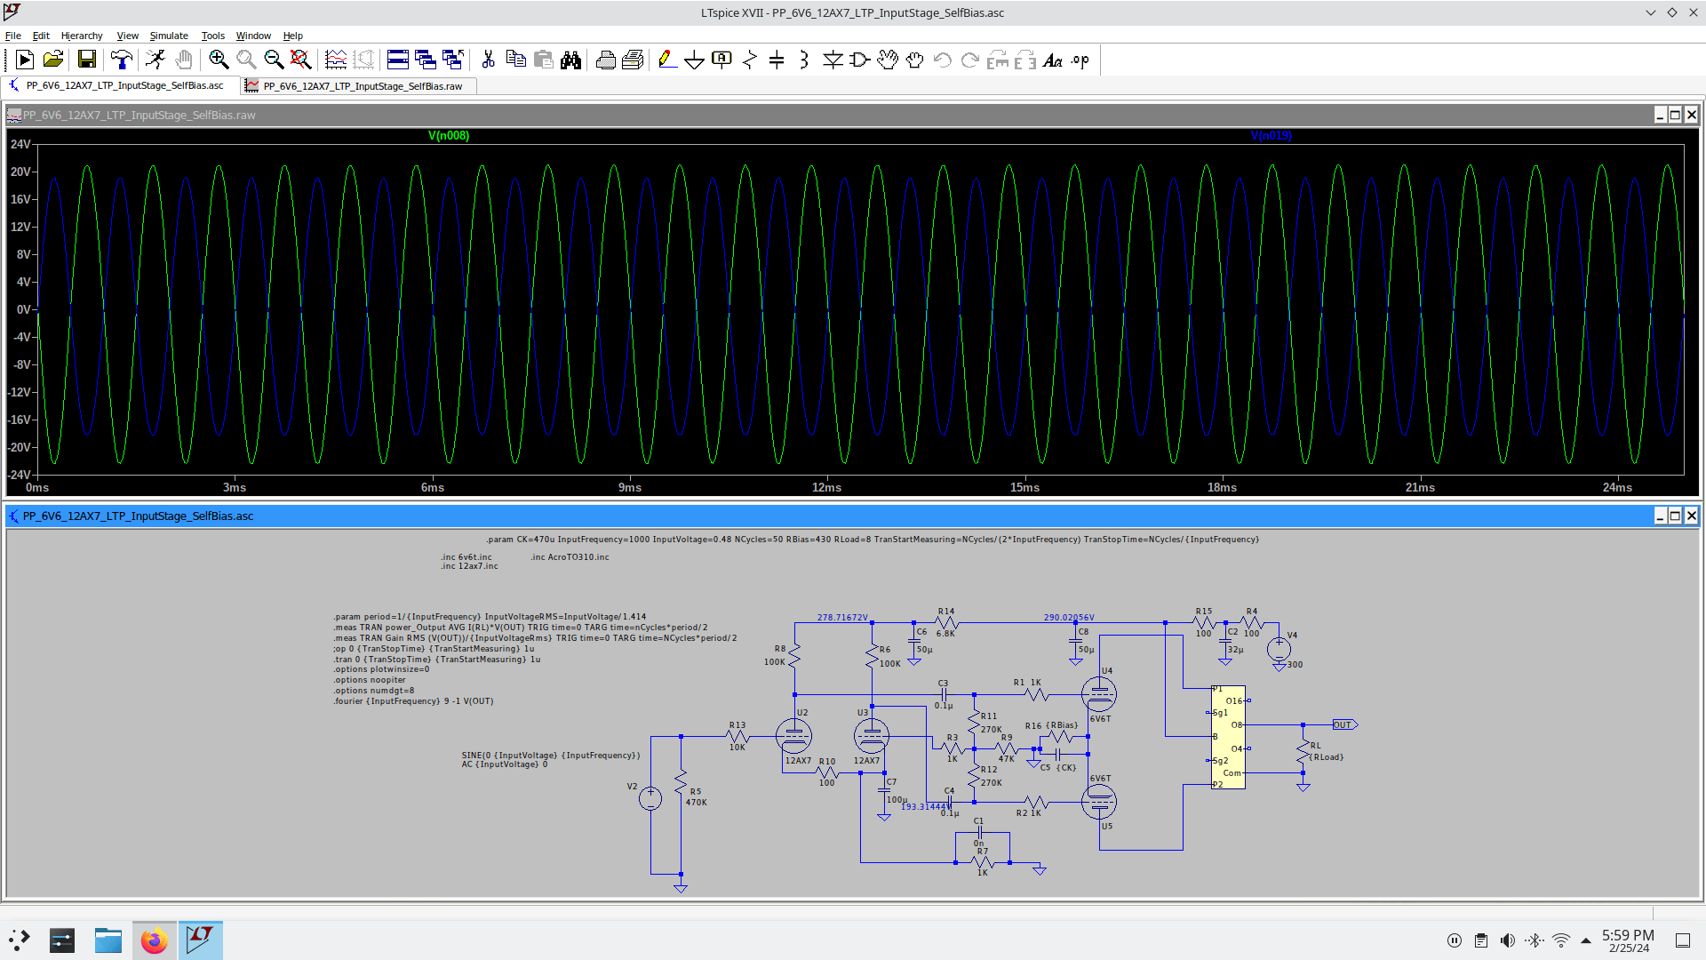Expand the system tray hidden icons arrow
The height and width of the screenshot is (960, 1706).
(x=1586, y=940)
